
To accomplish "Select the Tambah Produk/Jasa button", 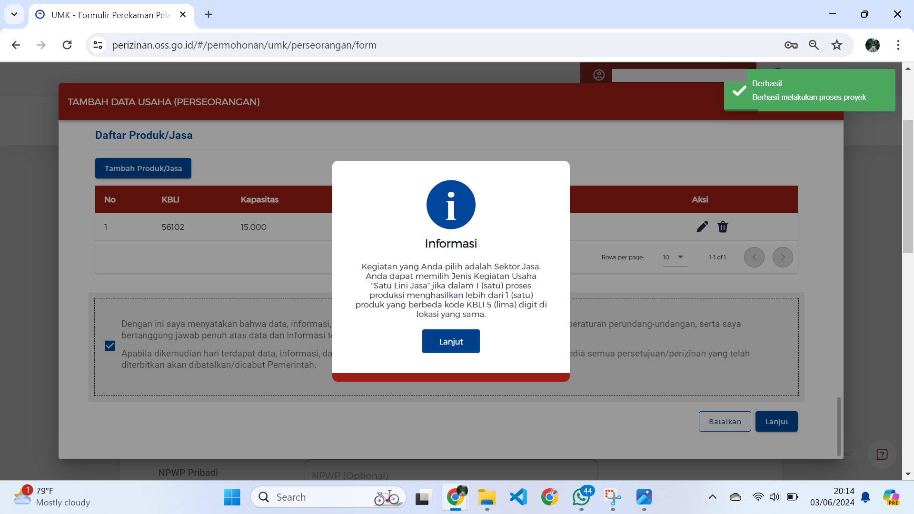I will coord(144,168).
